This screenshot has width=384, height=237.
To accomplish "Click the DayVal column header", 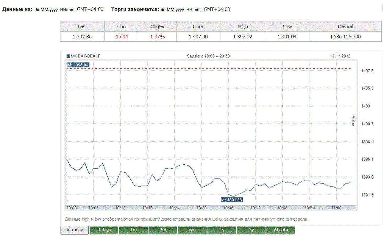I will pos(345,26).
